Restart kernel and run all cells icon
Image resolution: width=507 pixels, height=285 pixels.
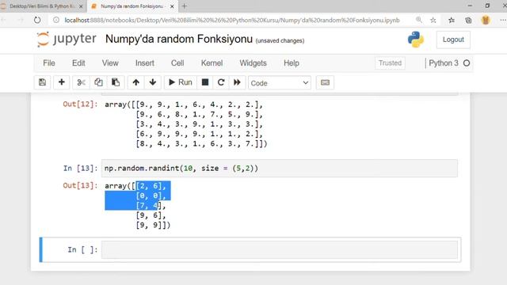[x=237, y=82]
